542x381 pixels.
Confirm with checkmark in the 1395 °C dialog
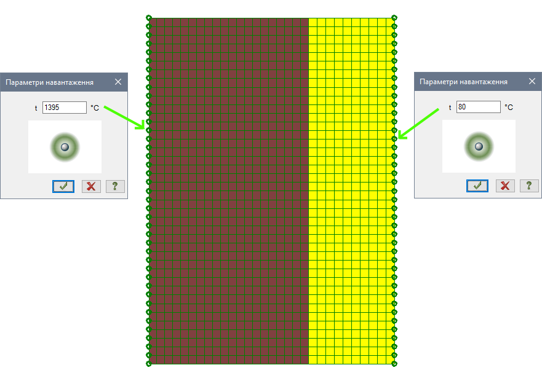[63, 186]
